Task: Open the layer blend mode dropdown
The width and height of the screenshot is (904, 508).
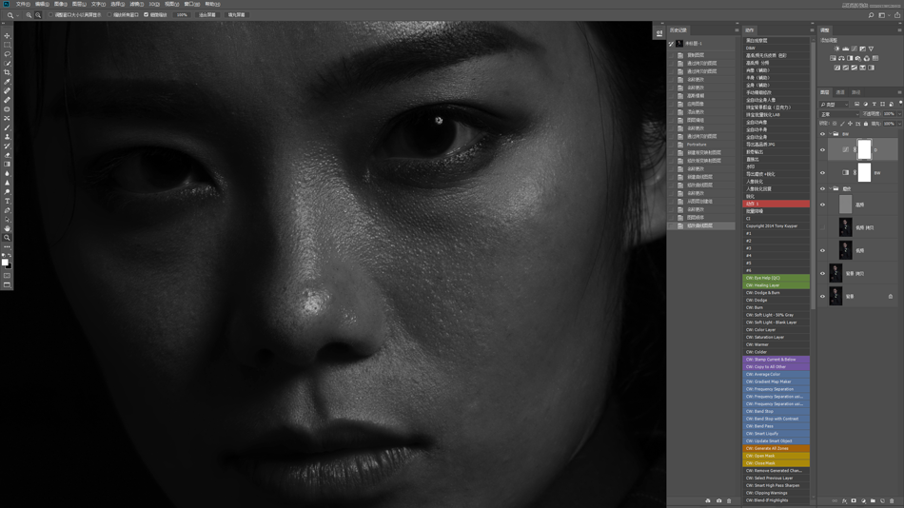Action: coord(839,114)
